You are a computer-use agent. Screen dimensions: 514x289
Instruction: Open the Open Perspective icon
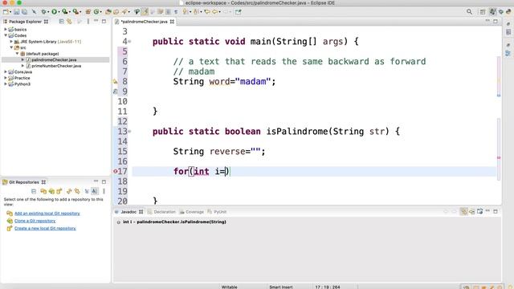483,12
